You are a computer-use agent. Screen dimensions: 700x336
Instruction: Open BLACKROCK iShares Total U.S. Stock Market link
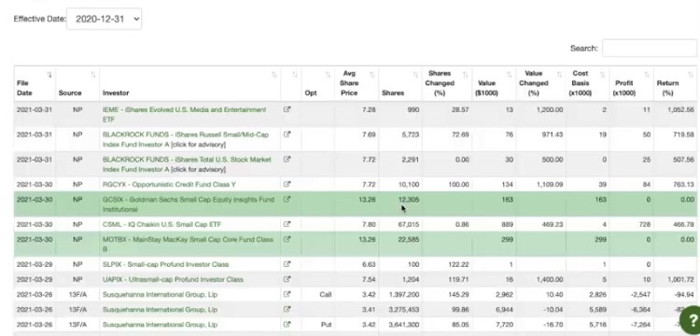pos(187,164)
